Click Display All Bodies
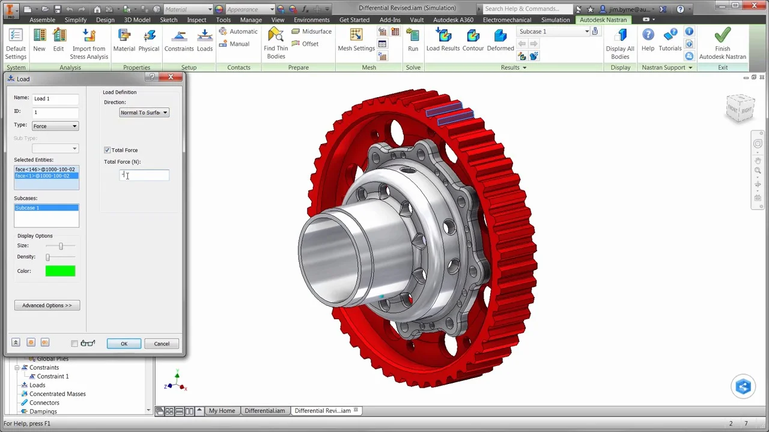Viewport: 769px width, 432px height. [x=620, y=44]
